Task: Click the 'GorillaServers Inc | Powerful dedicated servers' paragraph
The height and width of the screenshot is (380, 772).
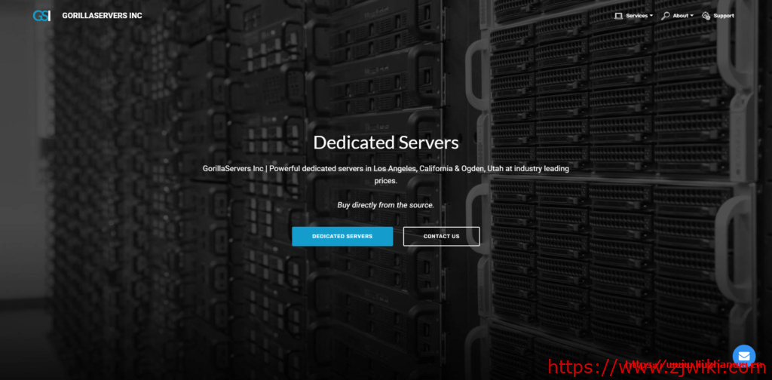Action: tap(386, 175)
